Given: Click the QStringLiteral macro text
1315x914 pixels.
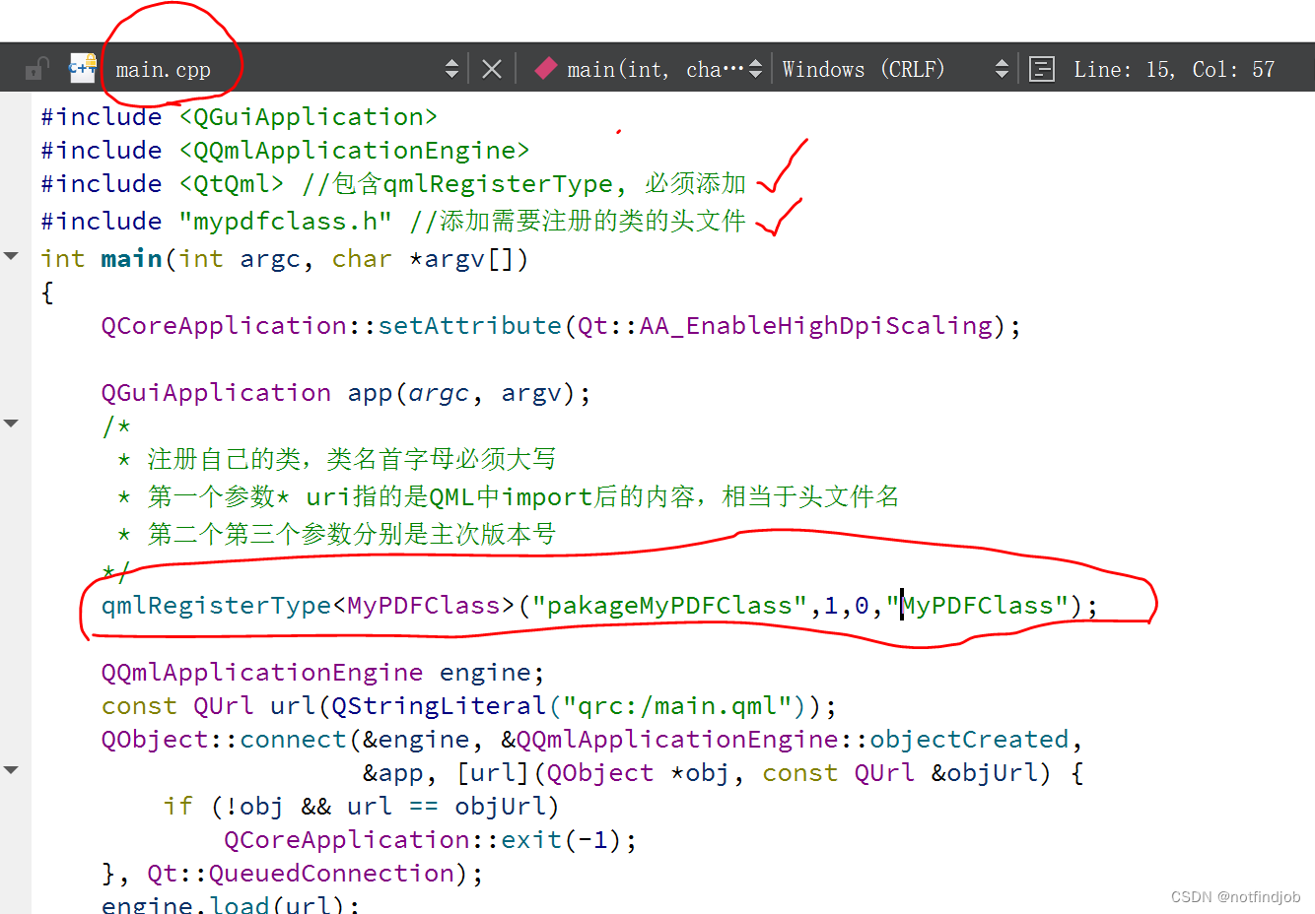Looking at the screenshot, I should (x=439, y=705).
